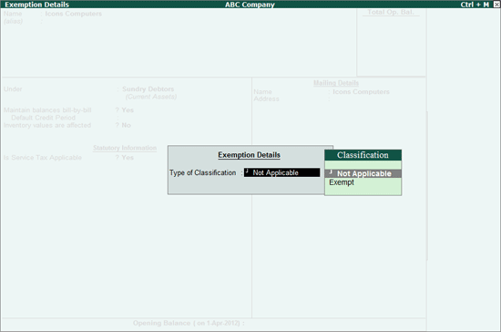The height and width of the screenshot is (332, 501).
Task: Click the dimmed Name field Icons Computers
Action: pyautogui.click(x=74, y=14)
